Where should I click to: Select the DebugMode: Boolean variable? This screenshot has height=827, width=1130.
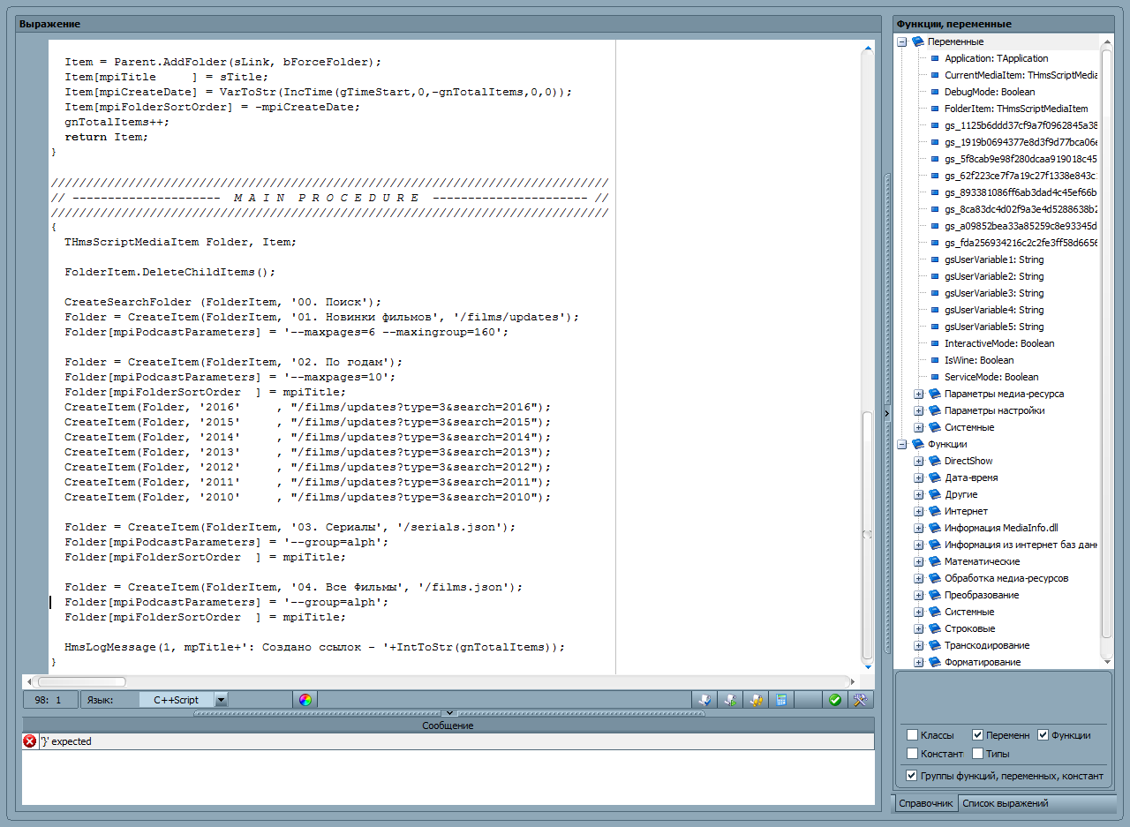tap(989, 92)
